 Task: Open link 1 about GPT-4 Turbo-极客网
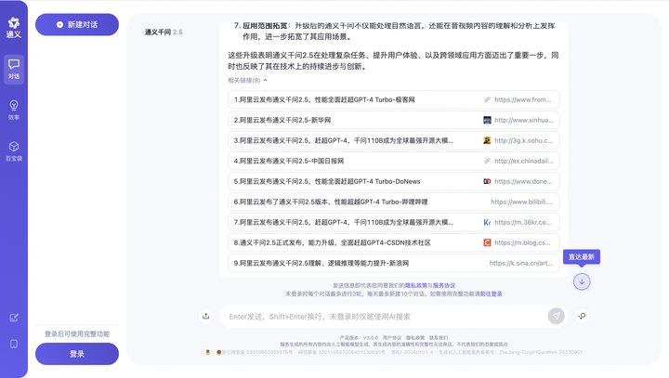point(393,99)
